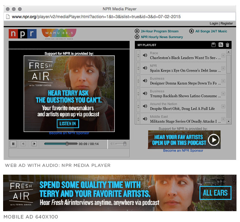Reorder handle for Designer Donna Karan row
This screenshot has height=222, width=240.
138,81
